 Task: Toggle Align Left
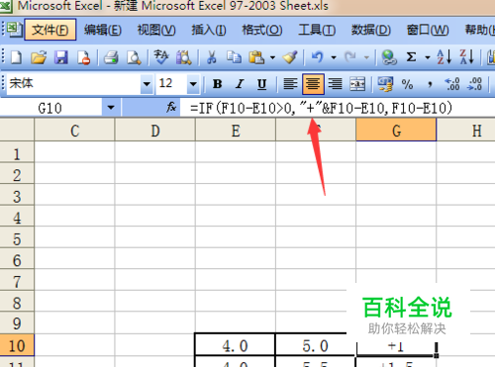pos(290,84)
